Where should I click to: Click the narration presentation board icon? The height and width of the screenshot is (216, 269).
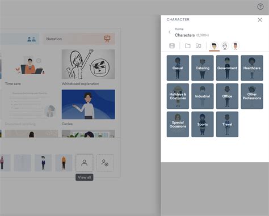(107, 39)
